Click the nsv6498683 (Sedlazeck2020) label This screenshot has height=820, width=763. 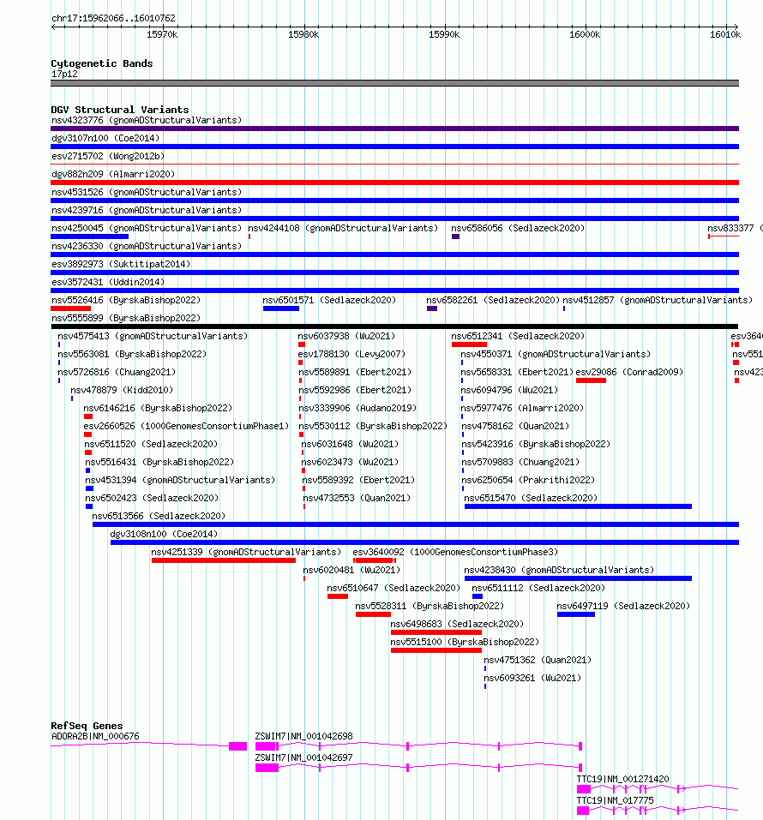458,625
